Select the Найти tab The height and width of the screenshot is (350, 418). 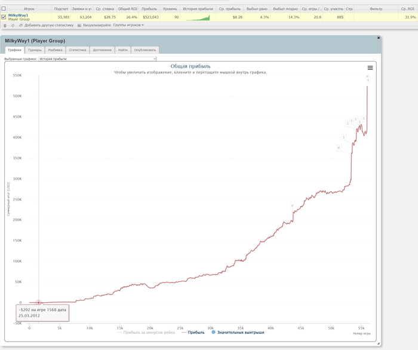(123, 50)
